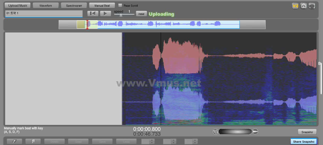Image resolution: width=323 pixels, height=145 pixels.
Task: Open the Manual Beat mode
Action: (x=102, y=5)
